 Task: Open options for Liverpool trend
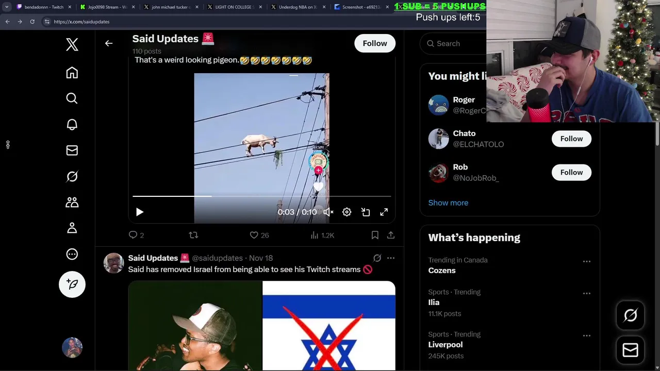(x=587, y=336)
